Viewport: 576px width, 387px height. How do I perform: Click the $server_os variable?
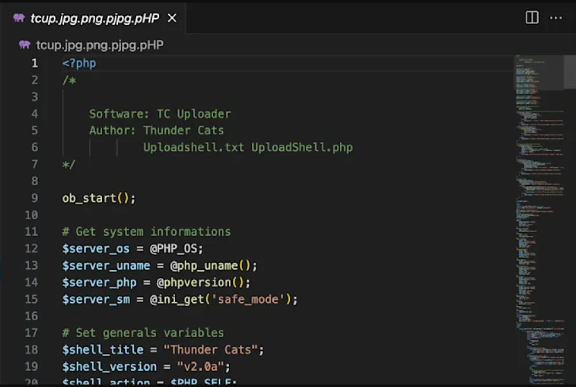click(96, 249)
